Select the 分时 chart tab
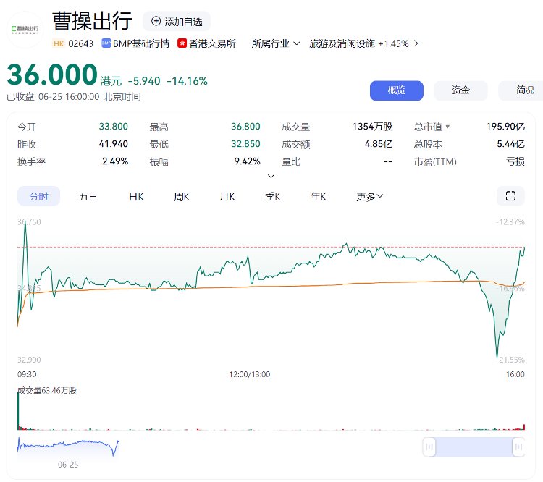The image size is (543, 482). (x=39, y=196)
